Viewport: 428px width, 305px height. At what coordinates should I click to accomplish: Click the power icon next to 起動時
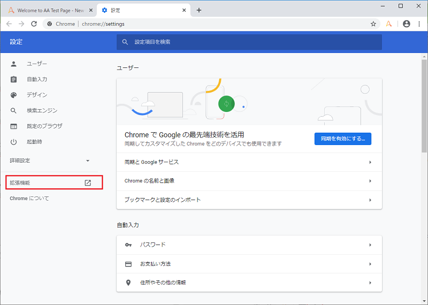pyautogui.click(x=14, y=142)
